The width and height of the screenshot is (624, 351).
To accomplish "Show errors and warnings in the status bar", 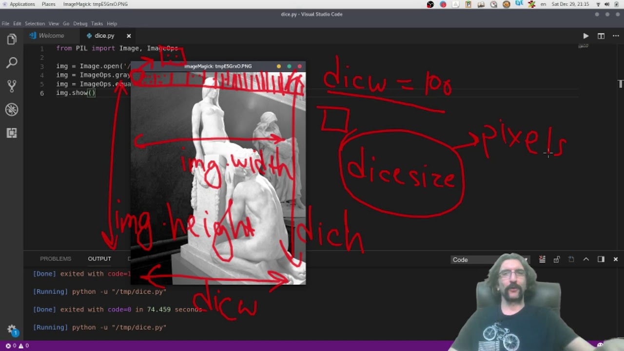I will 17,346.
